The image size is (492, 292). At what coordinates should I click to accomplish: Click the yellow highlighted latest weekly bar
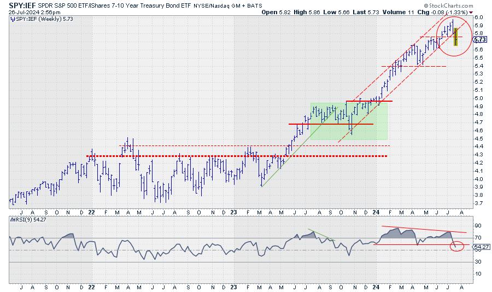coord(456,37)
